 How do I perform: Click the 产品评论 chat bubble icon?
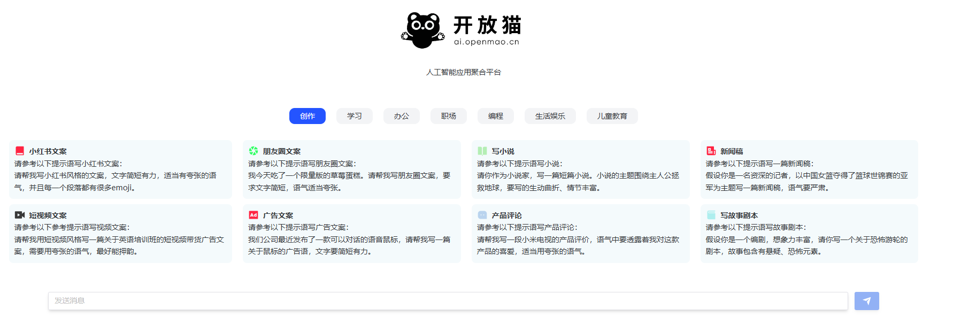482,215
